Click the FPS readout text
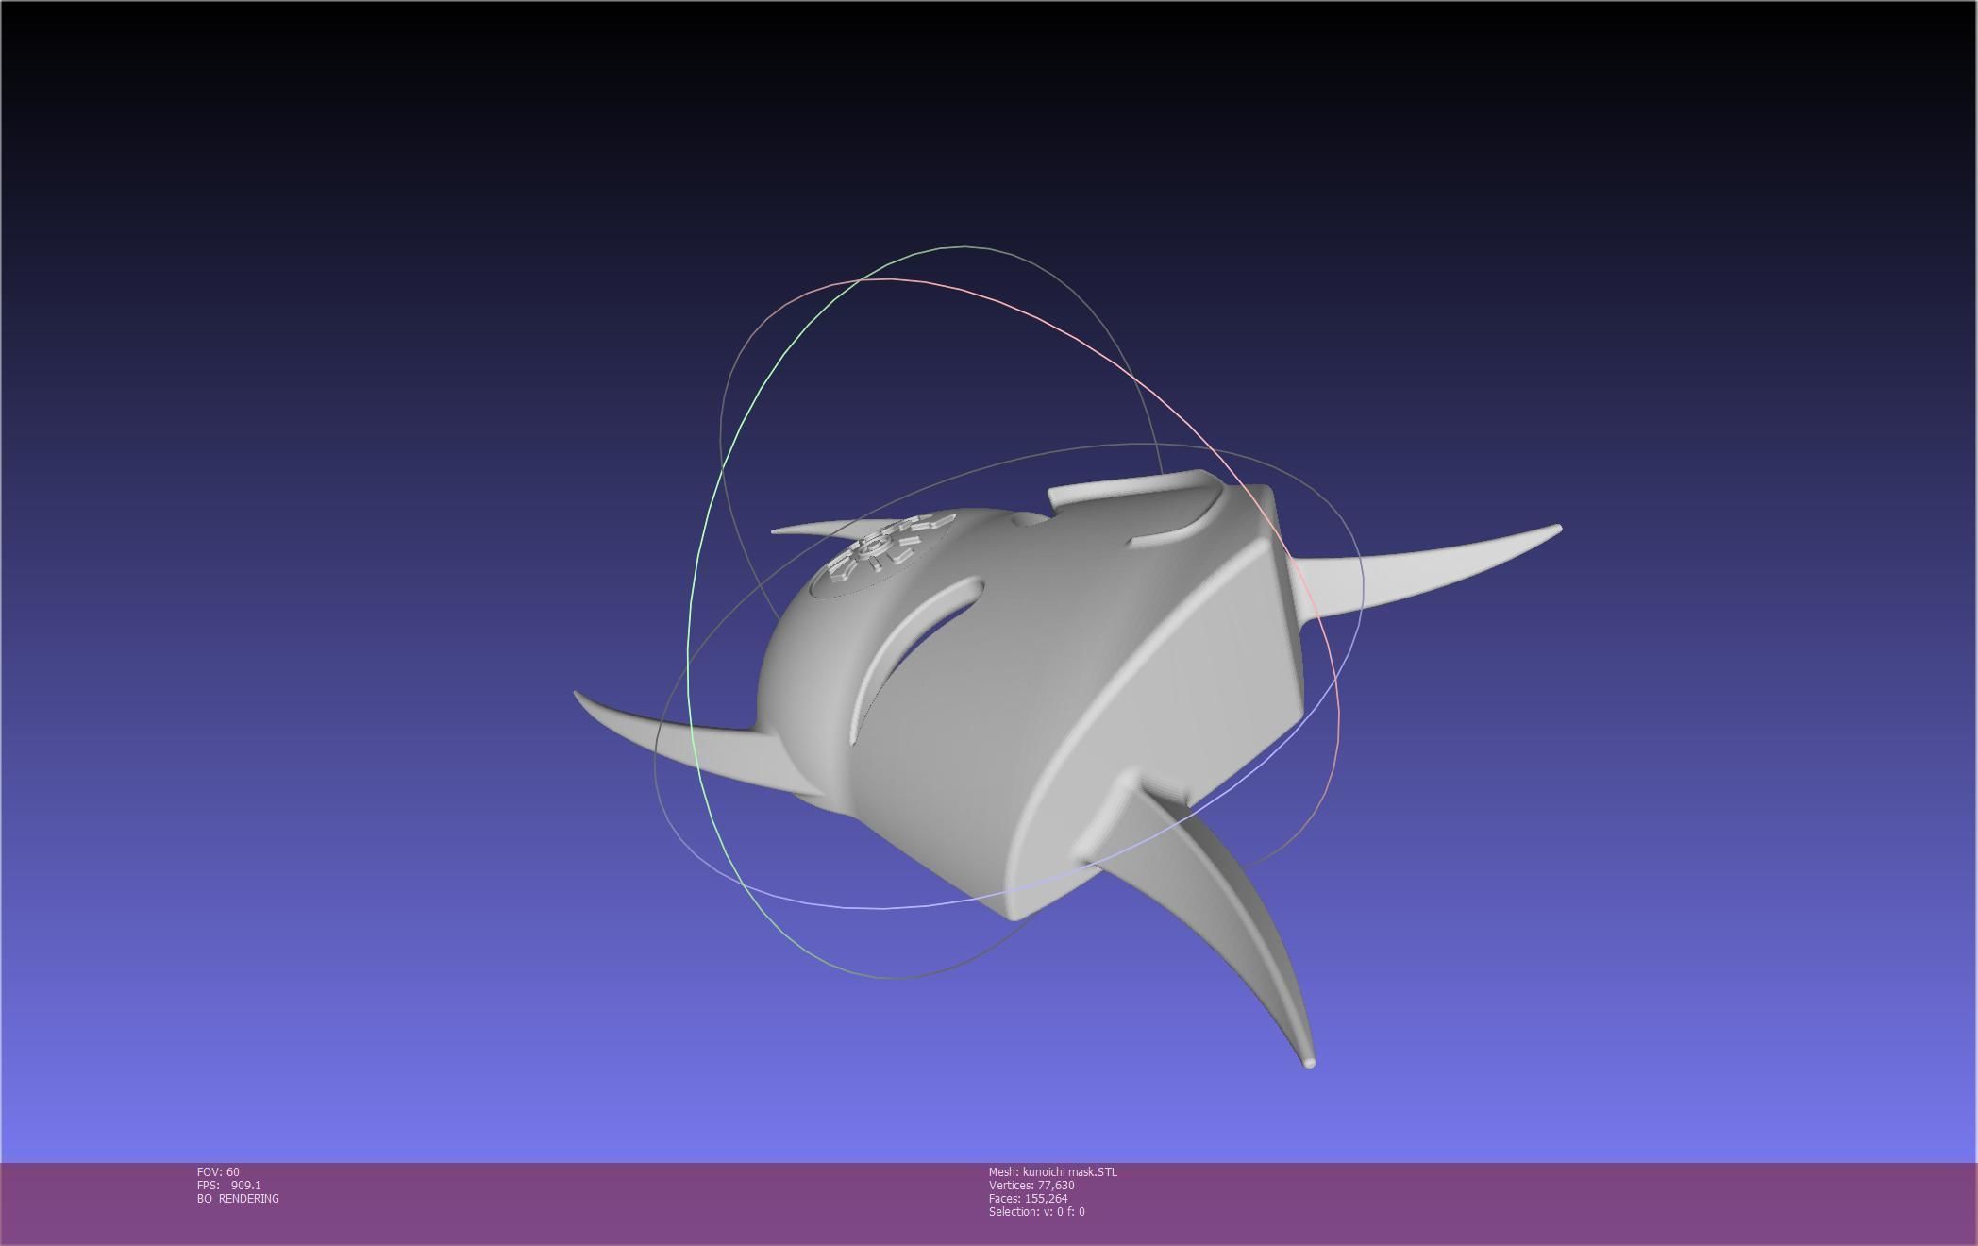This screenshot has width=1978, height=1246. pyautogui.click(x=229, y=1186)
